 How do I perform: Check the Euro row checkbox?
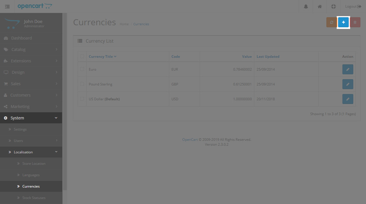tap(82, 69)
